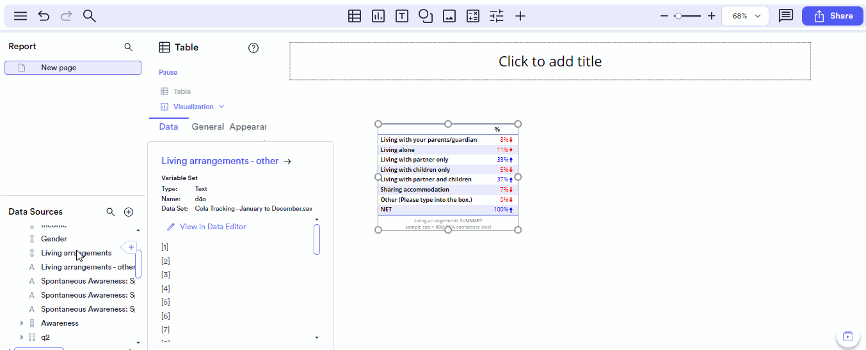The width and height of the screenshot is (866, 350).
Task: Open Table help question mark
Action: 253,48
